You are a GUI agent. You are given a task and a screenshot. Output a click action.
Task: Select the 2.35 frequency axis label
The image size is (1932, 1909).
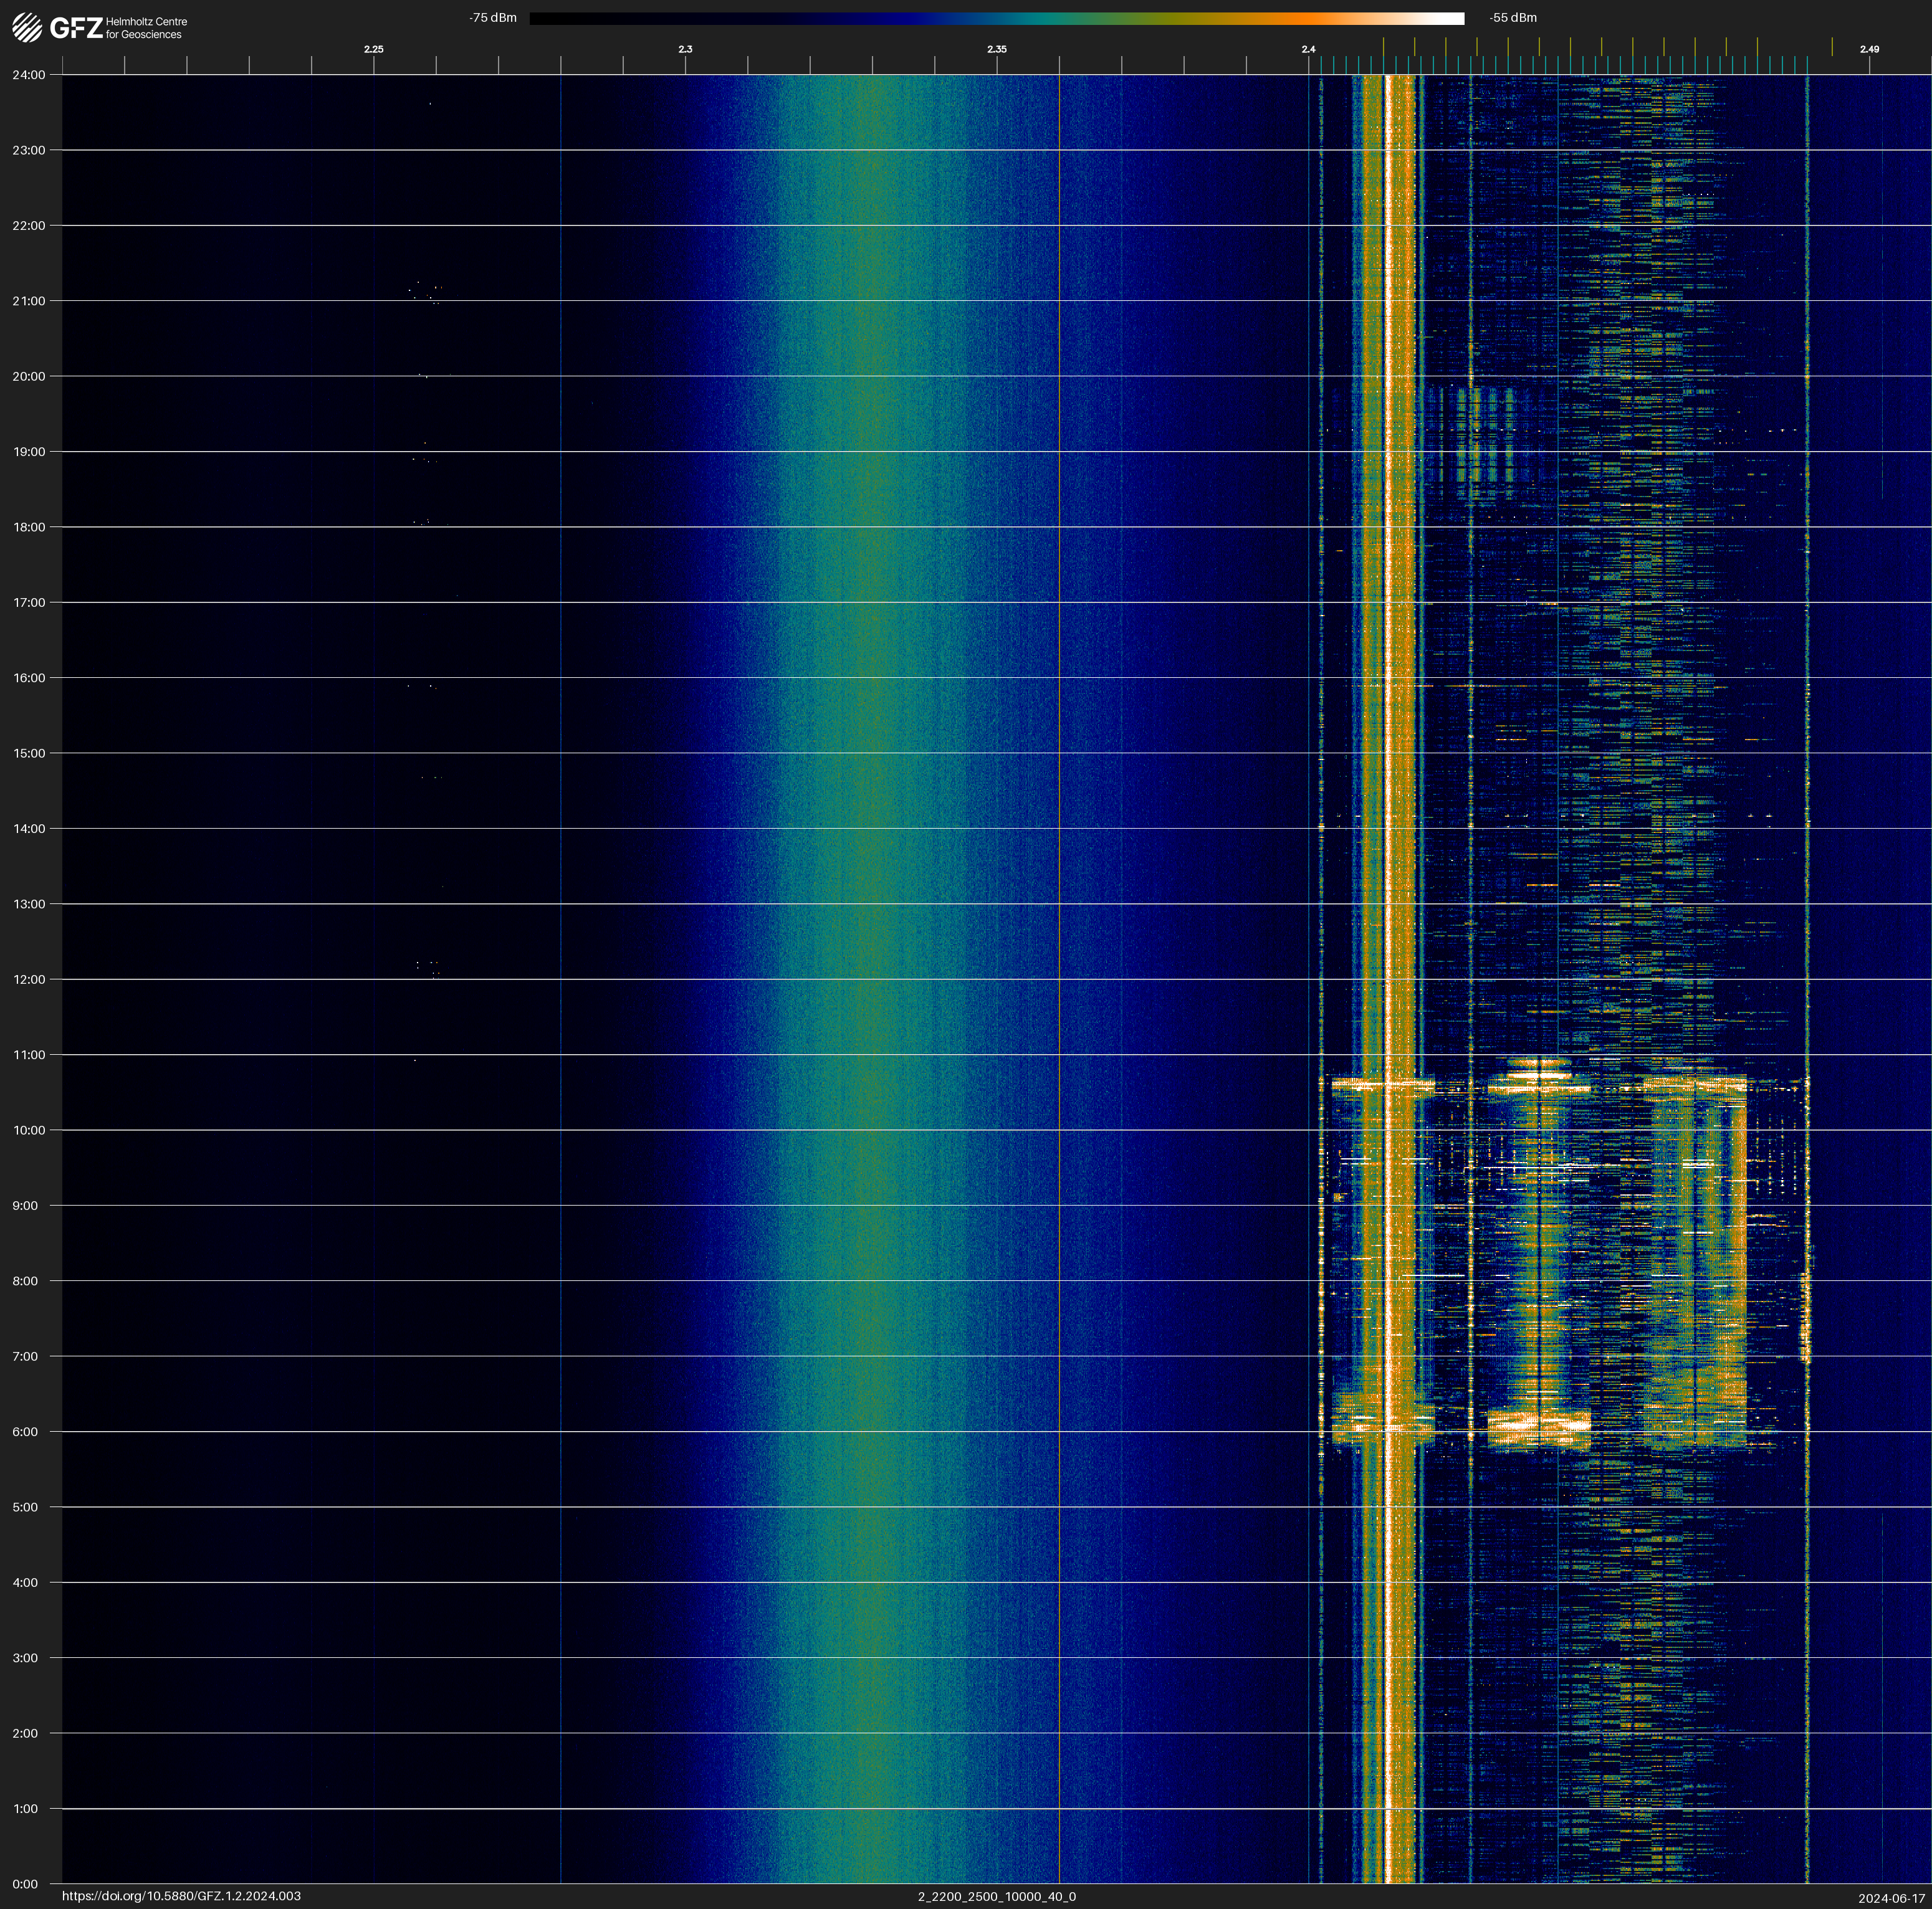(996, 49)
